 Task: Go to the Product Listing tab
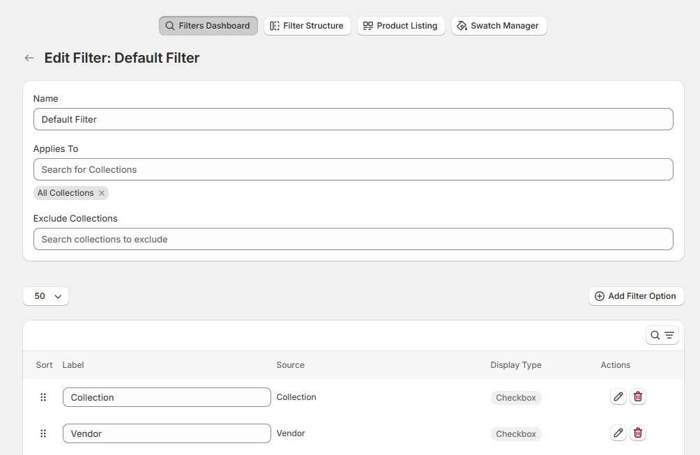[x=401, y=26]
